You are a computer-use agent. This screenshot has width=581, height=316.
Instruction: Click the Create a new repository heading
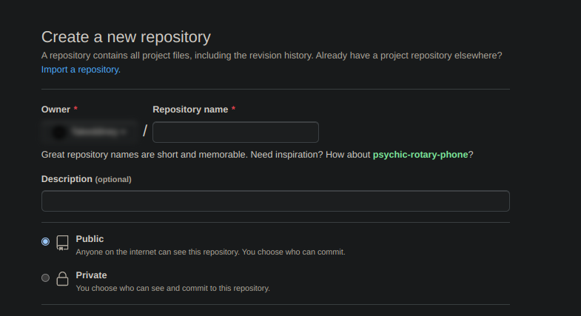[126, 37]
